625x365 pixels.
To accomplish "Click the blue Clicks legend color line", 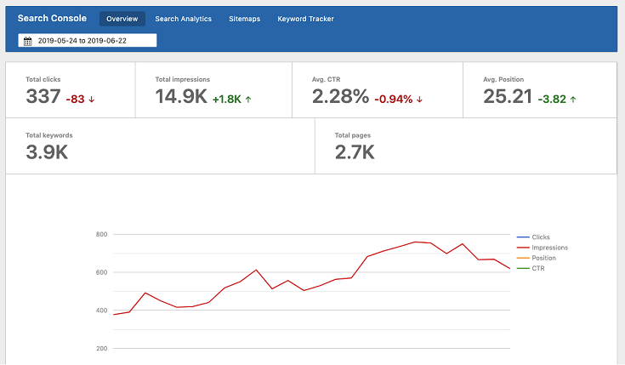I will point(523,237).
